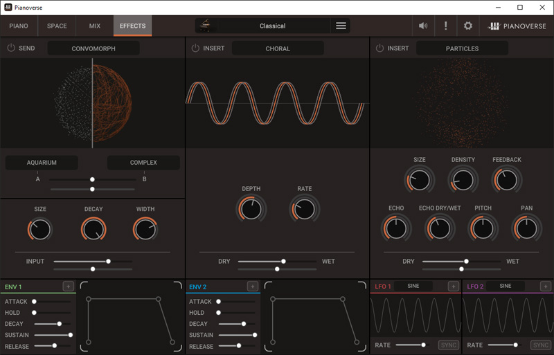554x355 pixels.
Task: Open the AQUARIUM impulse dropdown
Action: [x=42, y=163]
